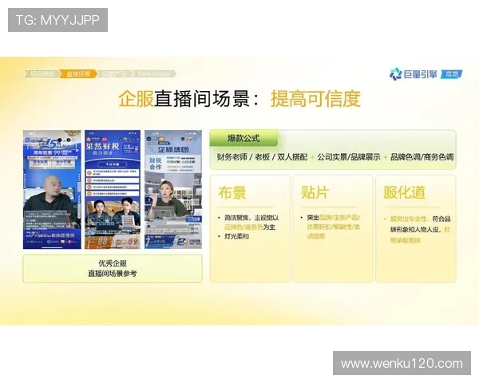The height and width of the screenshot is (383, 479).
Task: Click the text 品牌色调/商务色调
Action: (x=422, y=157)
